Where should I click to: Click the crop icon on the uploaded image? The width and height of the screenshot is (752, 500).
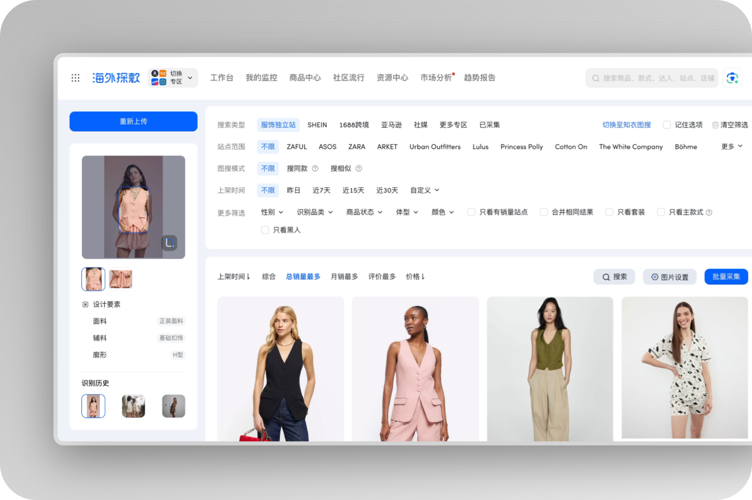coord(169,243)
